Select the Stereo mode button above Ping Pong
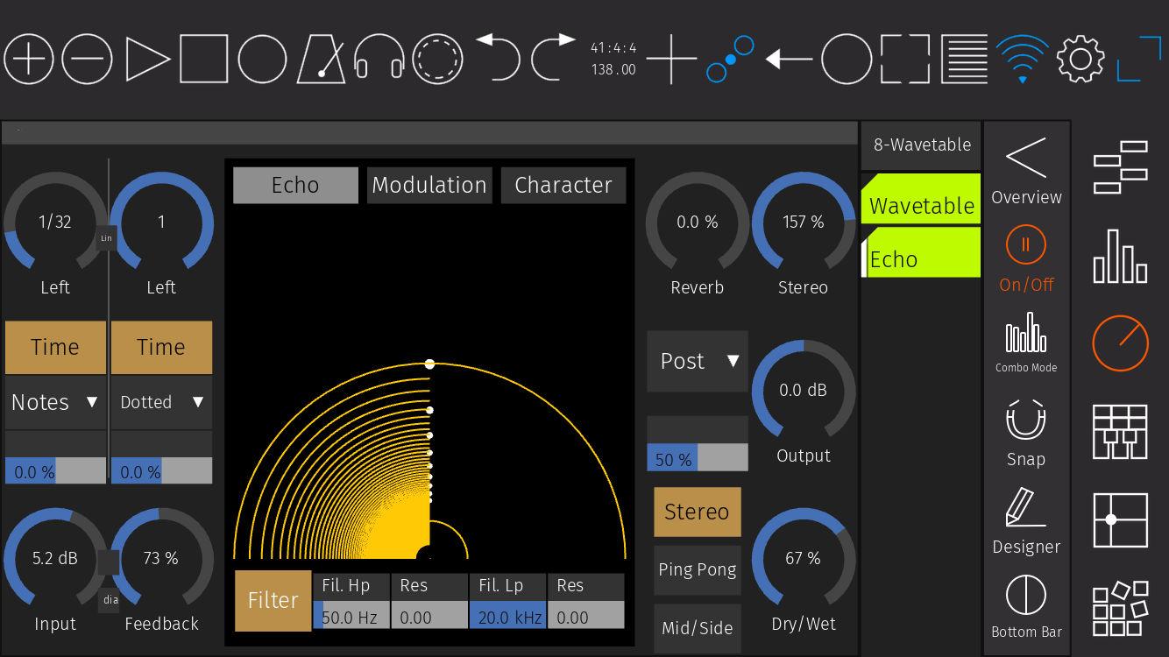The height and width of the screenshot is (657, 1169). tap(698, 512)
